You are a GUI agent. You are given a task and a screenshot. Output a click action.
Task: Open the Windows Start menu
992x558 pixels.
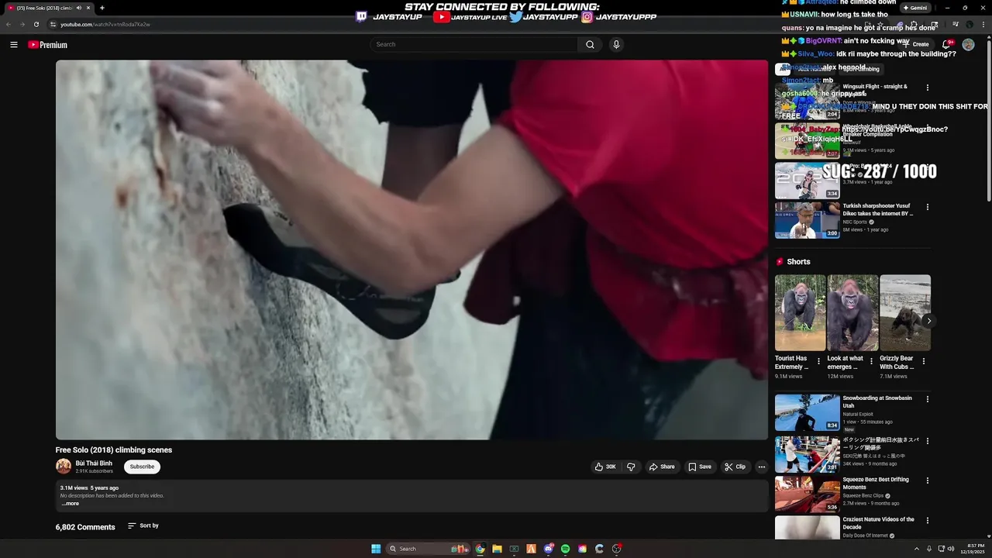click(x=376, y=549)
